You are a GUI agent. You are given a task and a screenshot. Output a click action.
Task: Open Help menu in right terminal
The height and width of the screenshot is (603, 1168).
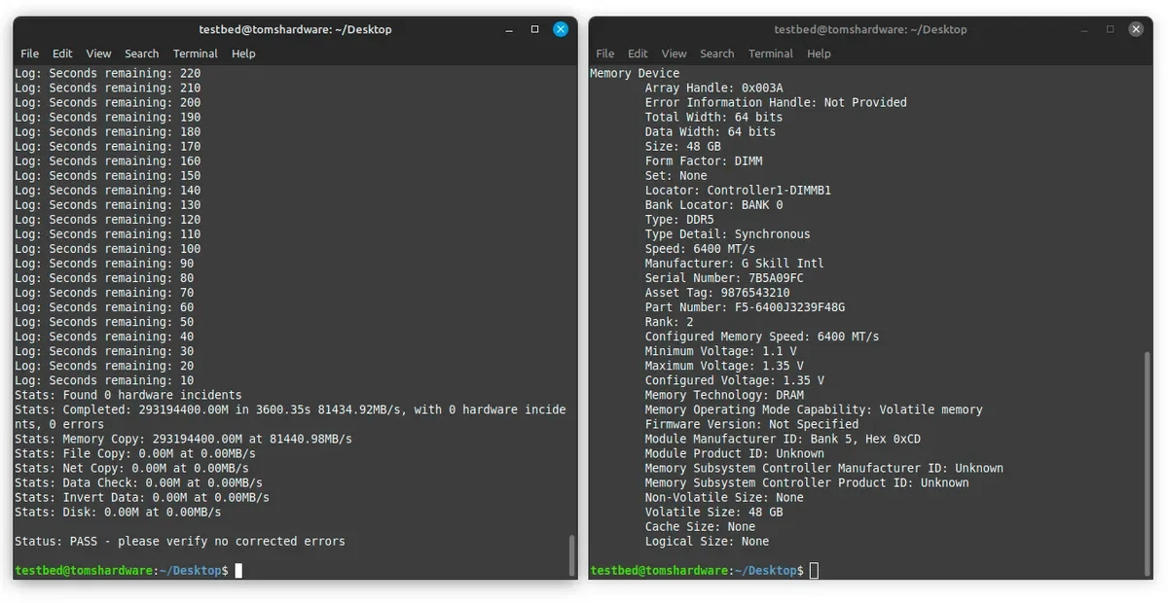[819, 53]
